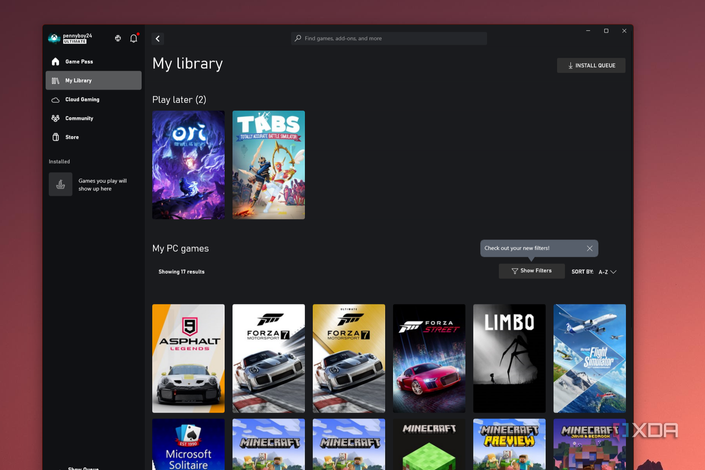Open Cloud Gaming section
Screen dimensions: 705x470
click(x=94, y=100)
